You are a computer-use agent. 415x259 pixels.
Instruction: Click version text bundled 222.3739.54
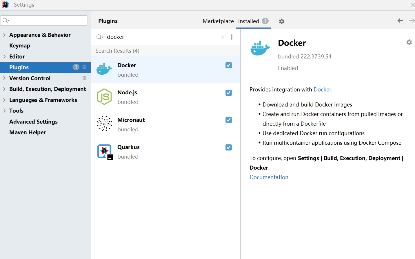(x=305, y=56)
